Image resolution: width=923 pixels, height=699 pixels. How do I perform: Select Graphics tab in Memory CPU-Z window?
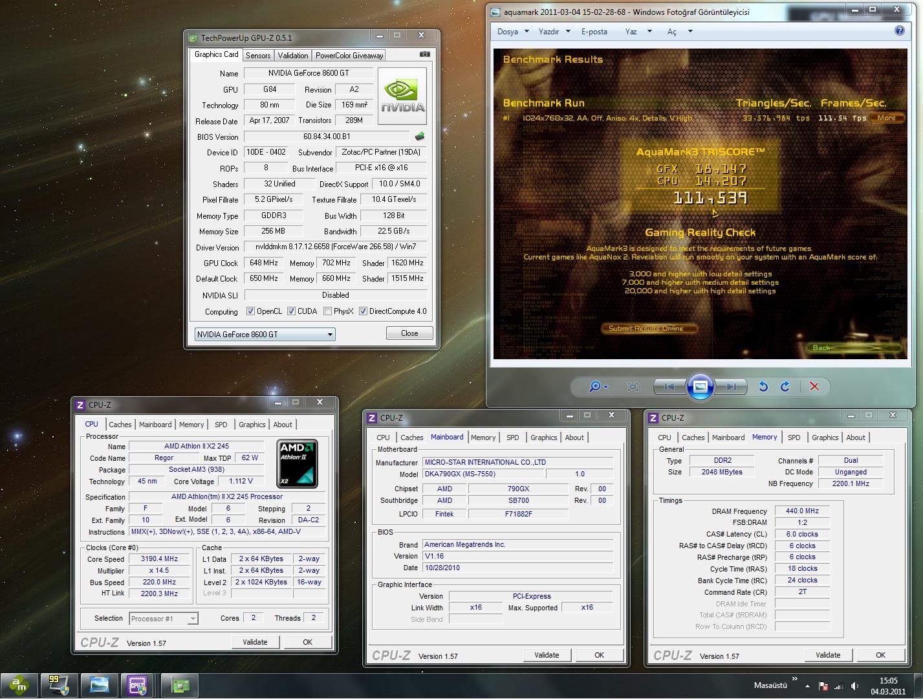coord(825,438)
